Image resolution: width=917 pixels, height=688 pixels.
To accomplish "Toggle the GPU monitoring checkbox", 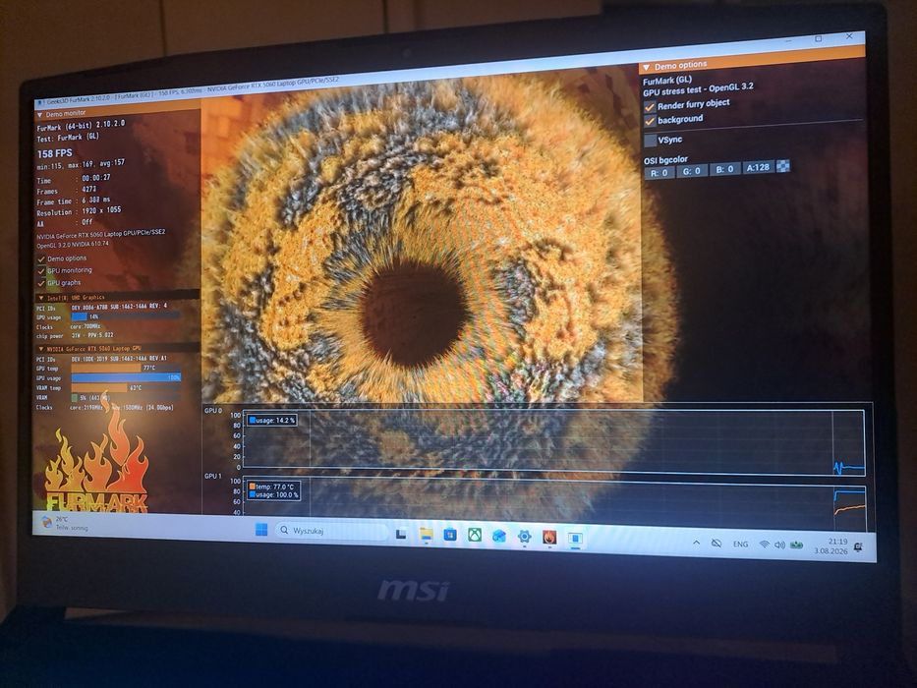I will tap(41, 271).
